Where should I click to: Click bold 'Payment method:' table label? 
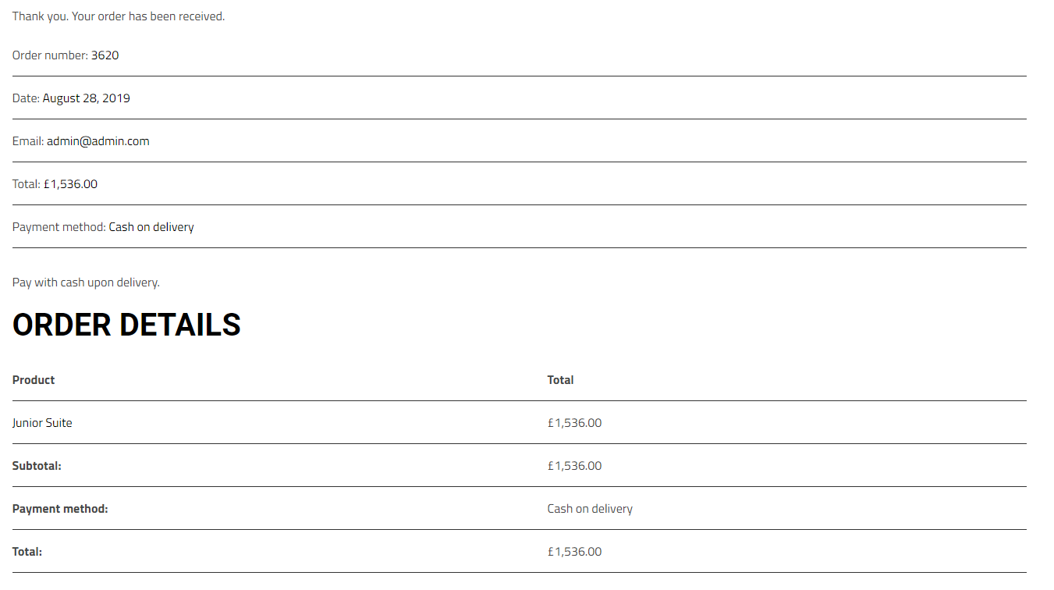point(60,509)
